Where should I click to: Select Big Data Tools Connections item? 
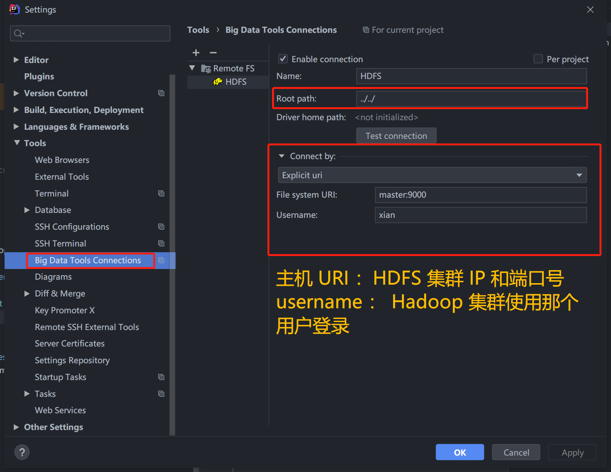pyautogui.click(x=88, y=260)
